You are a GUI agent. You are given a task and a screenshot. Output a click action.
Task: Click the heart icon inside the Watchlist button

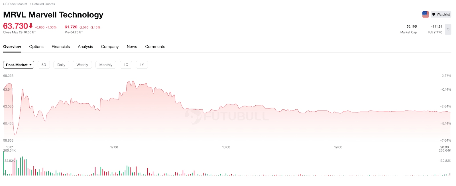click(x=433, y=14)
